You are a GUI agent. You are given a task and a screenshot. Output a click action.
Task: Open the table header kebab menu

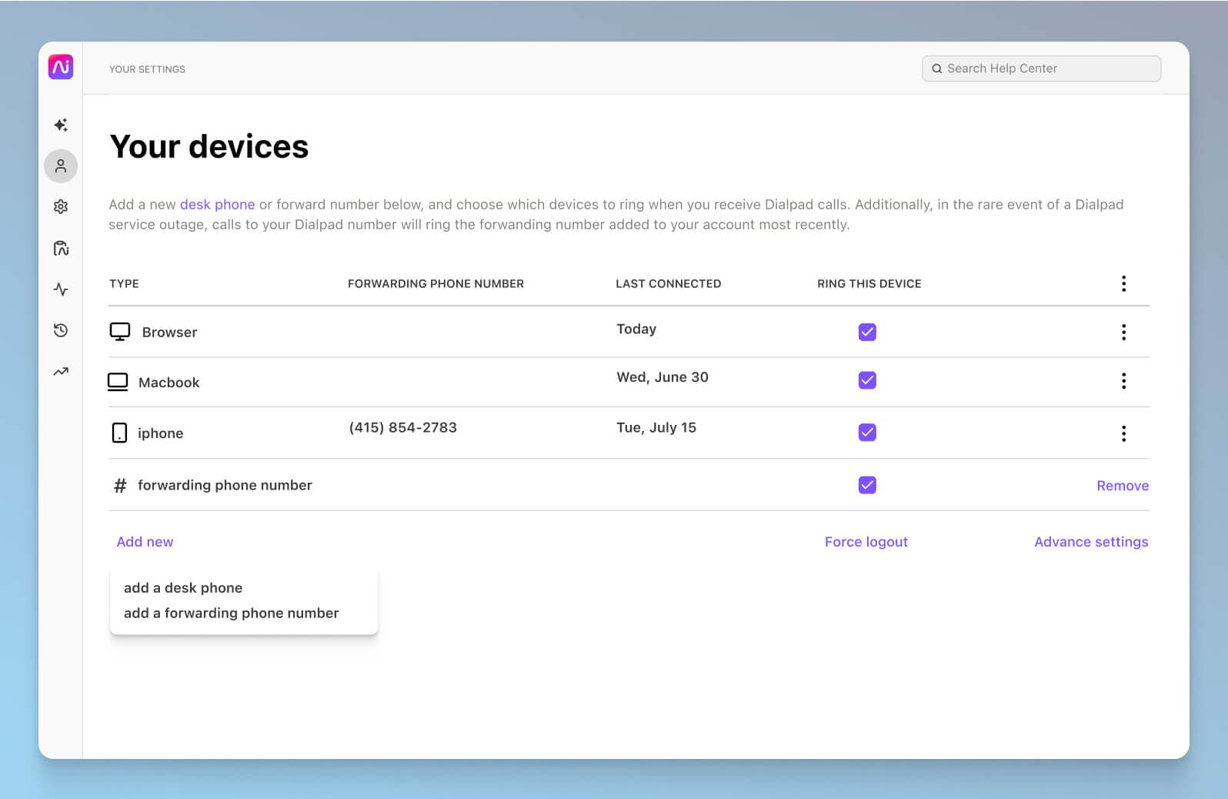pos(1123,283)
